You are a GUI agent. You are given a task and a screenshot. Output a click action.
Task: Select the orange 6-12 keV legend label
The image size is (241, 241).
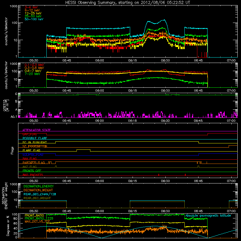32,10
